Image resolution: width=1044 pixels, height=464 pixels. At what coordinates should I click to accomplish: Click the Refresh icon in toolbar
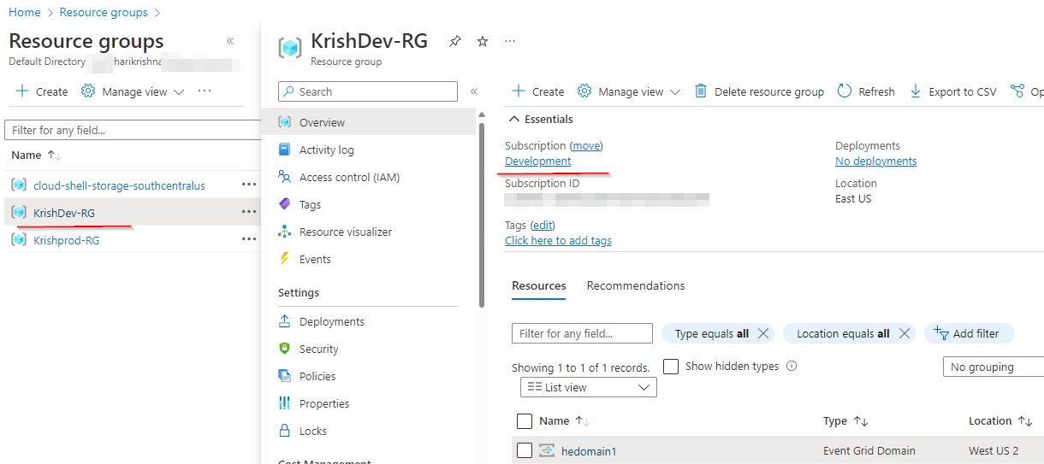coord(845,91)
